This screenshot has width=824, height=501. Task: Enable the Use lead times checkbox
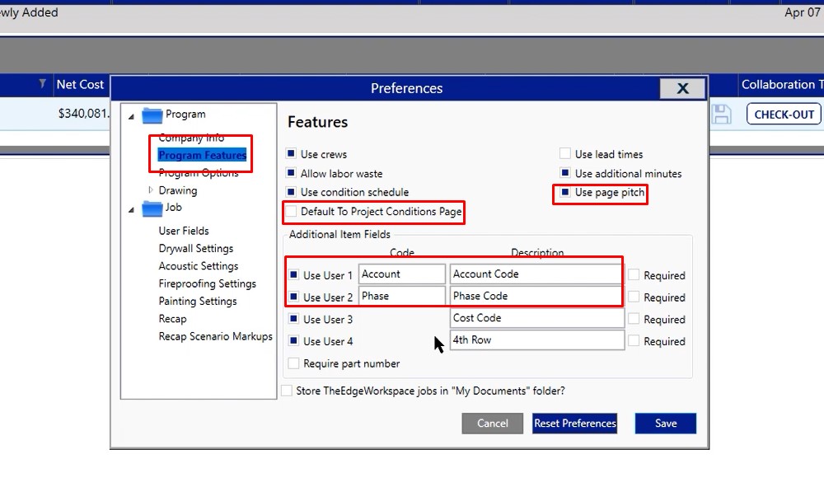pos(565,154)
